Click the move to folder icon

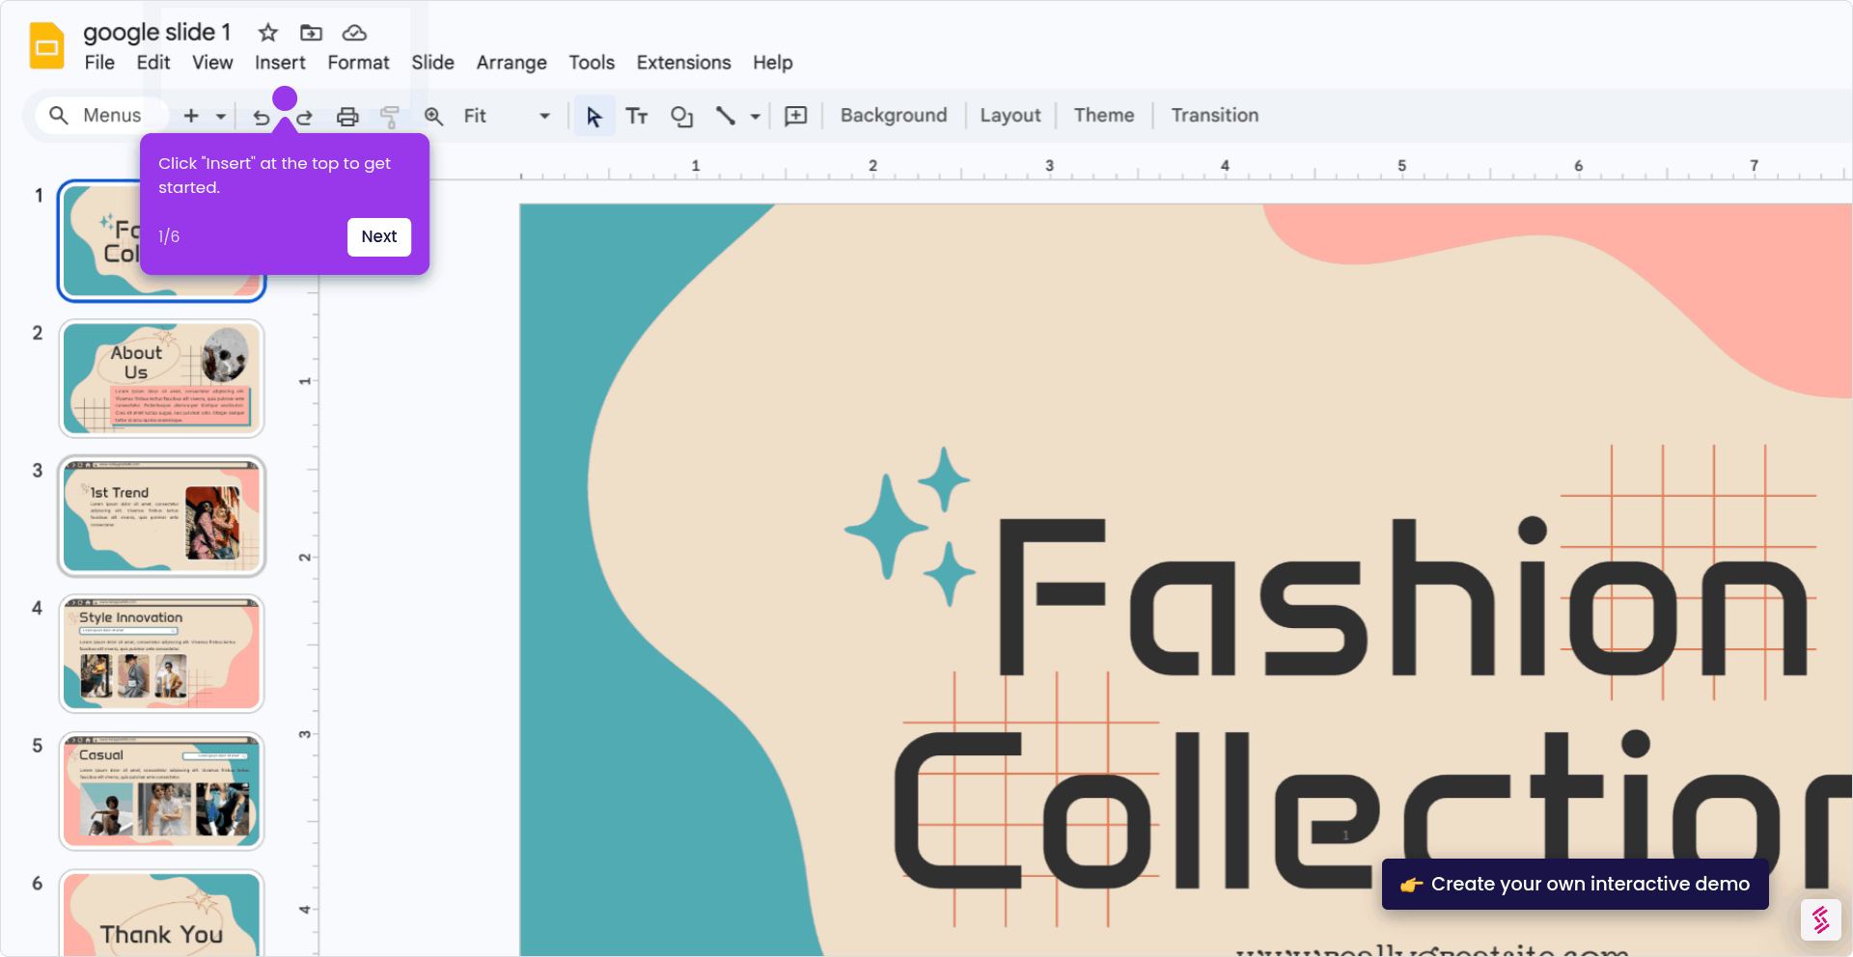pyautogui.click(x=311, y=33)
